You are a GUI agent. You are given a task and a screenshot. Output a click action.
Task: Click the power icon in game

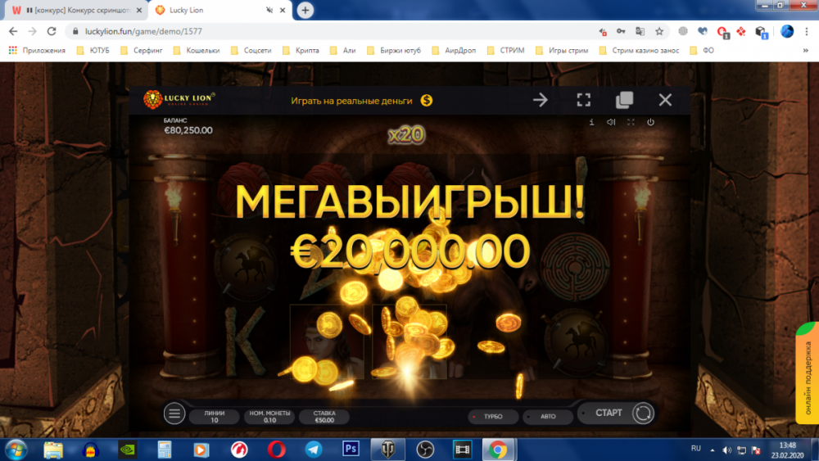pos(650,122)
